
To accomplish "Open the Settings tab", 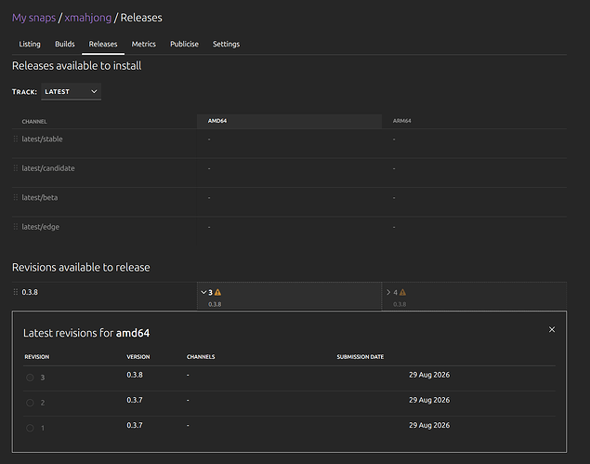I will tap(226, 44).
